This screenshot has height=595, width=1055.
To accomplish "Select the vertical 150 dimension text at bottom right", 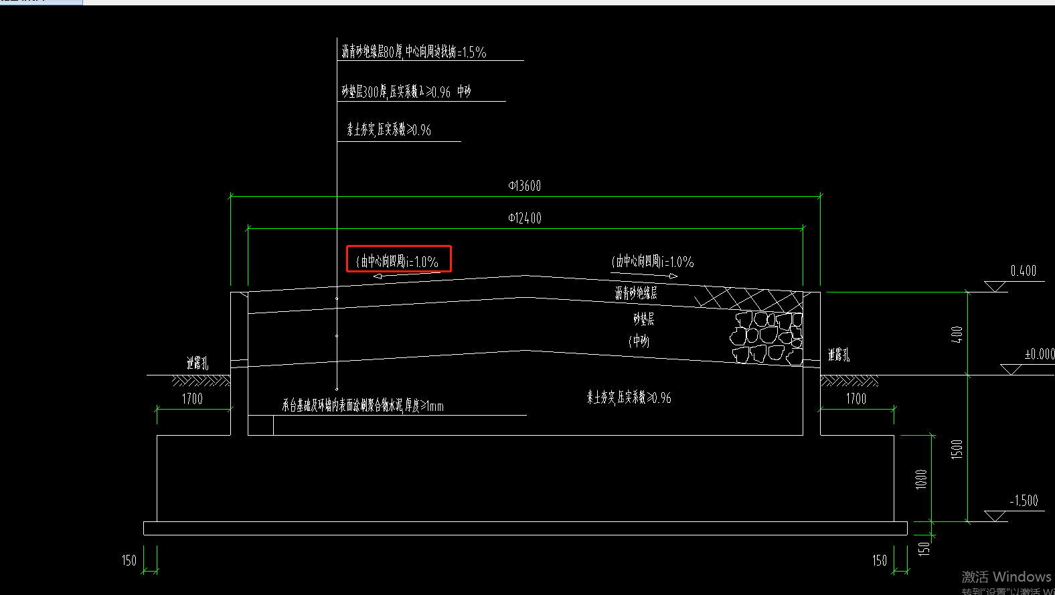I will pyautogui.click(x=924, y=548).
